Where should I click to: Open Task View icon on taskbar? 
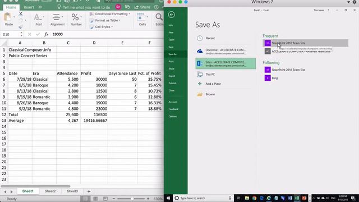(x=238, y=198)
